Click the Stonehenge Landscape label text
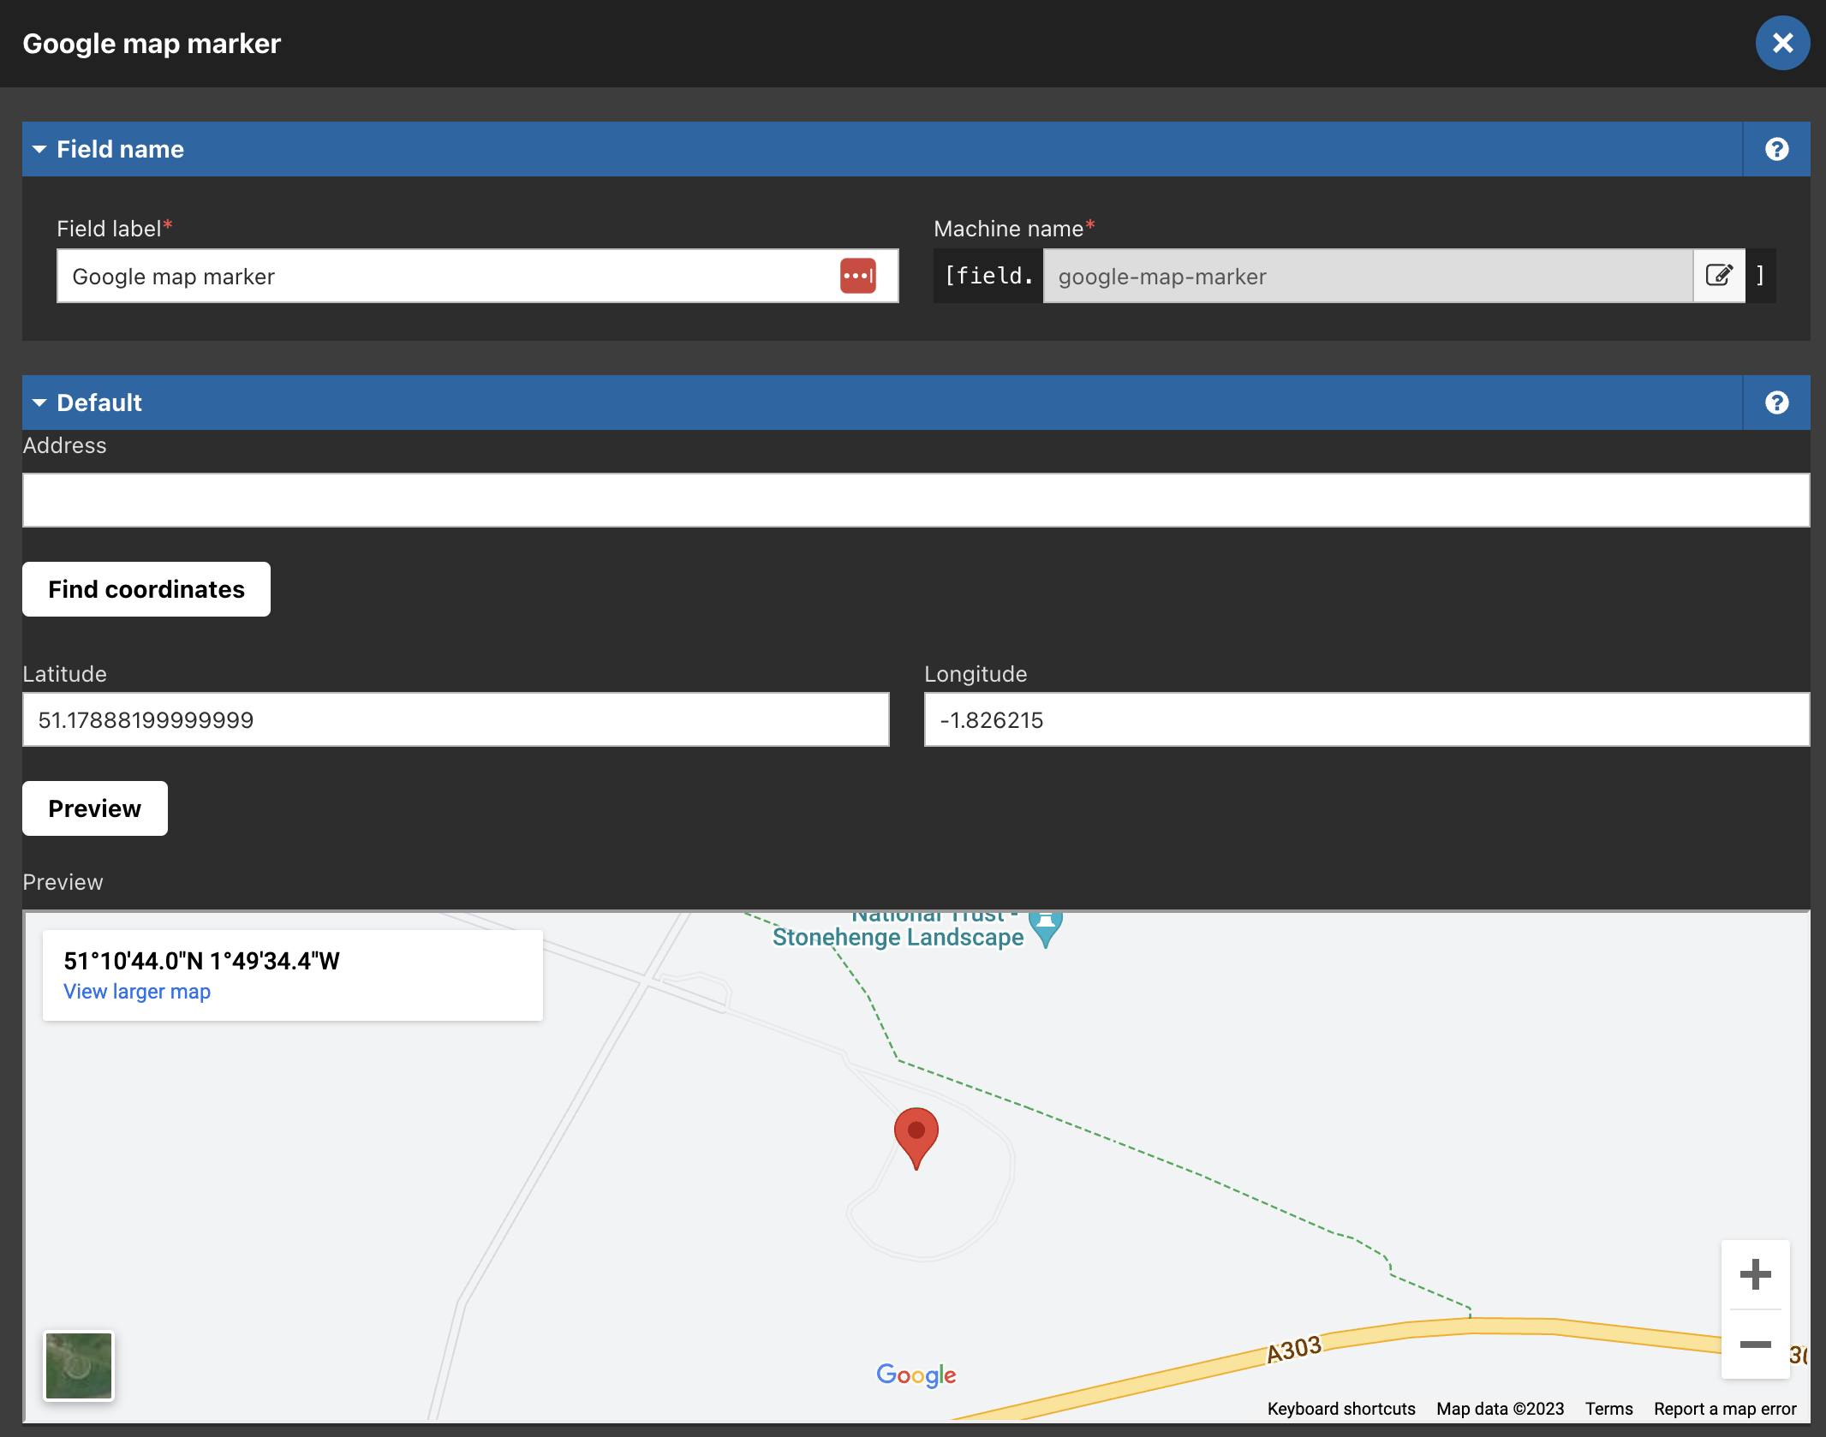Screen dimensions: 1826x1437 (x=898, y=937)
